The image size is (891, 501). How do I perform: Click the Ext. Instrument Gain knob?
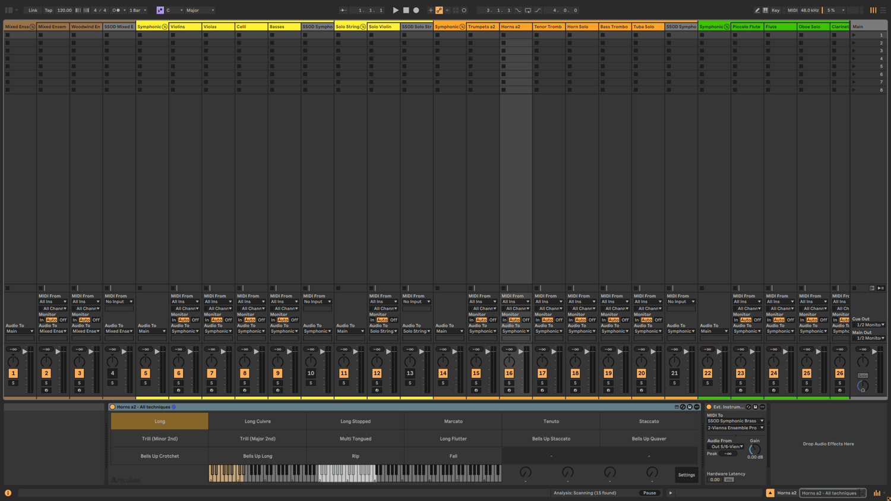[754, 449]
